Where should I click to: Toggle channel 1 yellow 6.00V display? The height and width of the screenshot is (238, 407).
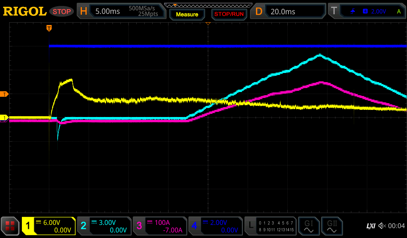point(48,226)
